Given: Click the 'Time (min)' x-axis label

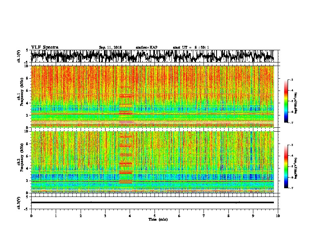Looking at the screenshot, I should tap(158, 219).
